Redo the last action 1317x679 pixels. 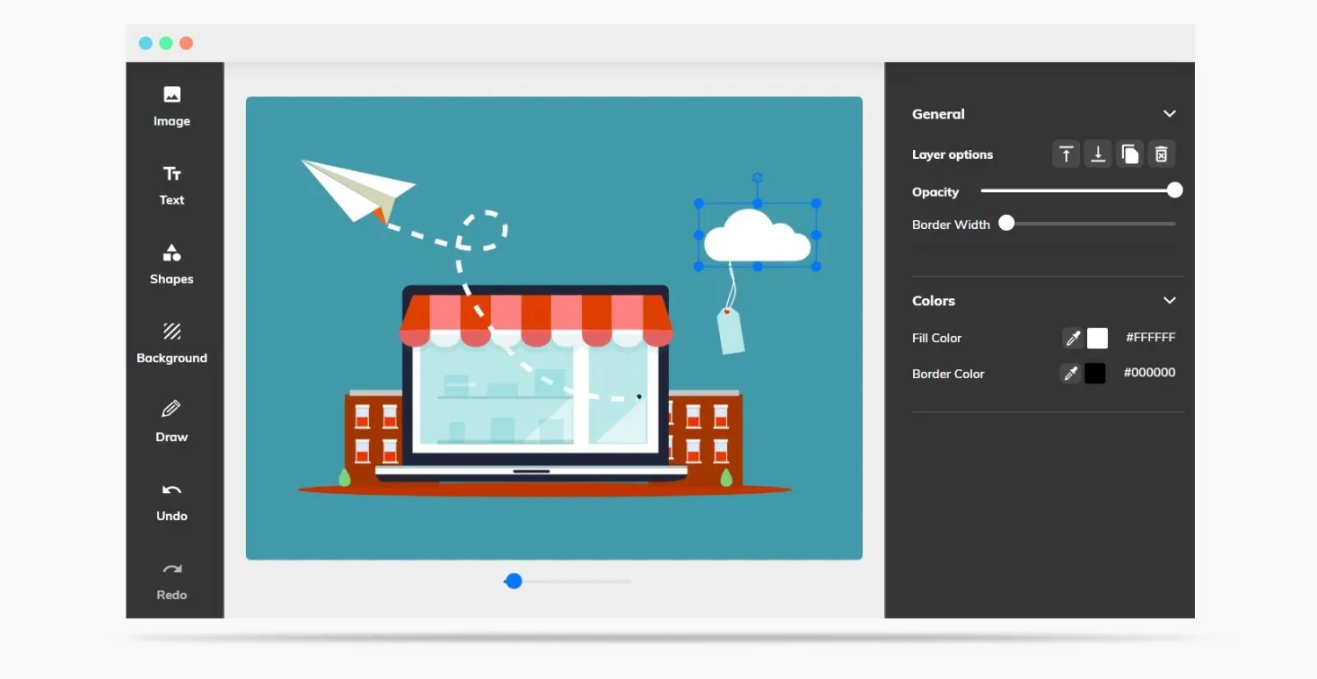(x=171, y=579)
